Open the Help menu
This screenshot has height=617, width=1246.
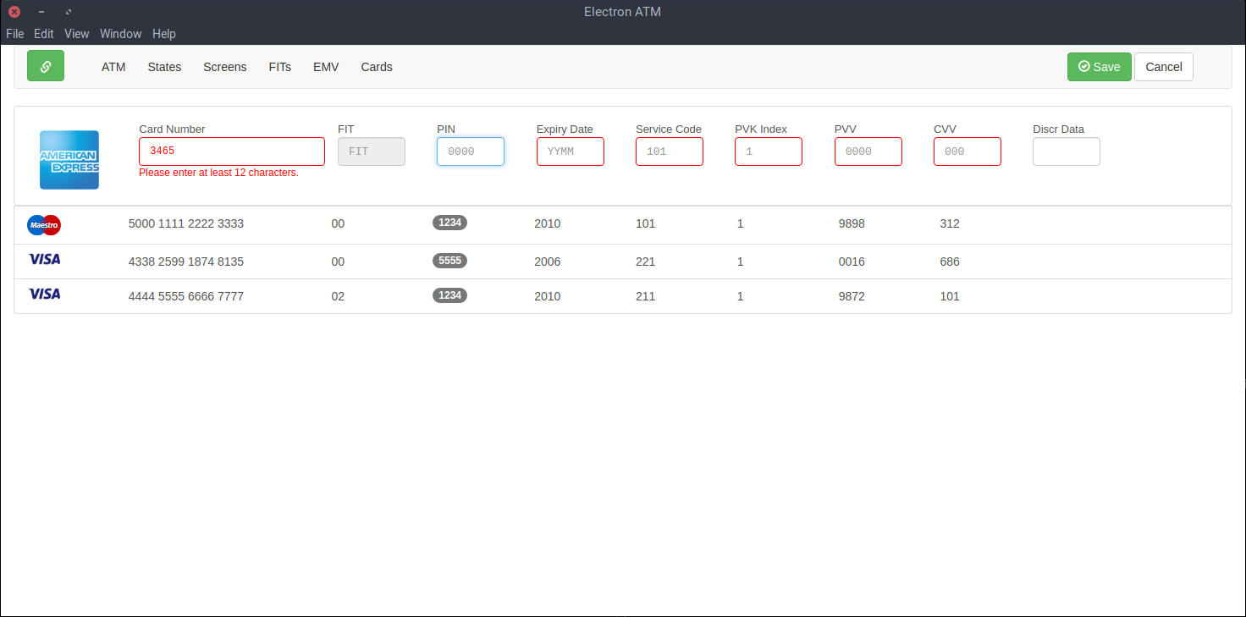(x=164, y=34)
